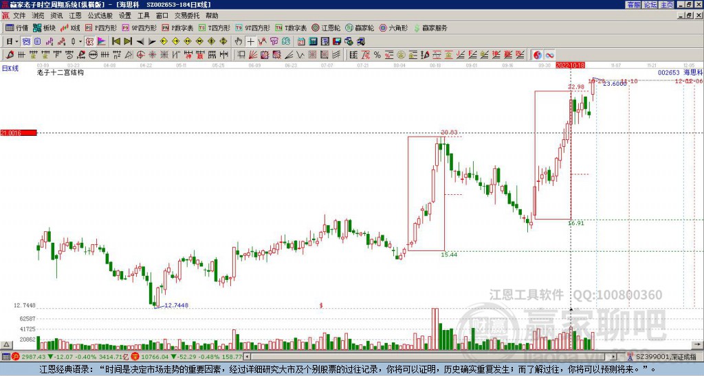Open the T四方形 tool
Viewport: 704px width, 376px height.
tap(214, 27)
